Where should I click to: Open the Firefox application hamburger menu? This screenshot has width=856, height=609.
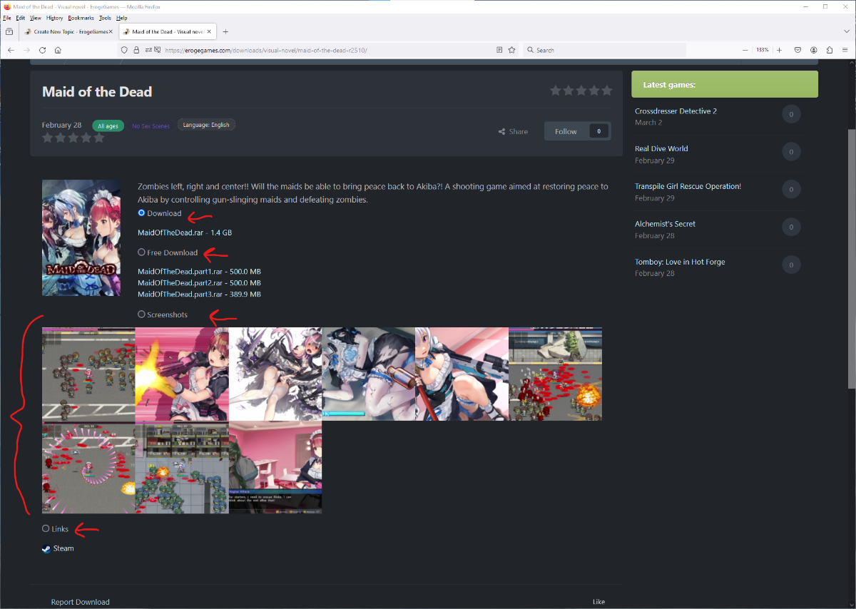click(x=845, y=50)
